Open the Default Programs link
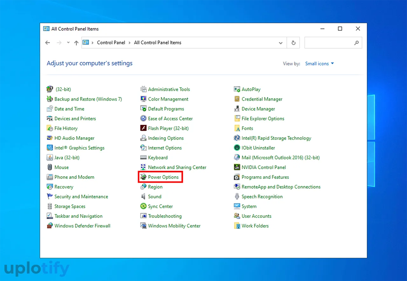This screenshot has height=281, width=407. (x=166, y=109)
